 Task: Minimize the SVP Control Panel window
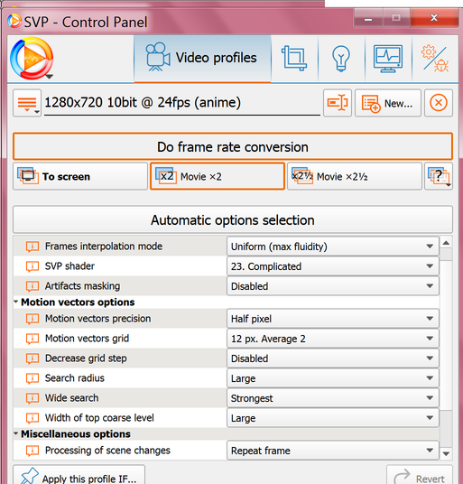(x=368, y=19)
